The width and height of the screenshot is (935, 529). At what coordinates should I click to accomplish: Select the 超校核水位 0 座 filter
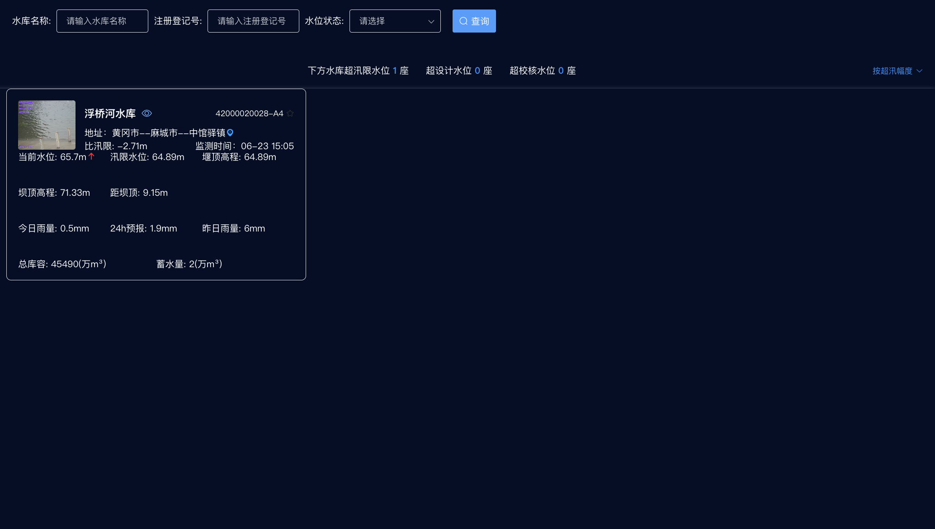543,71
